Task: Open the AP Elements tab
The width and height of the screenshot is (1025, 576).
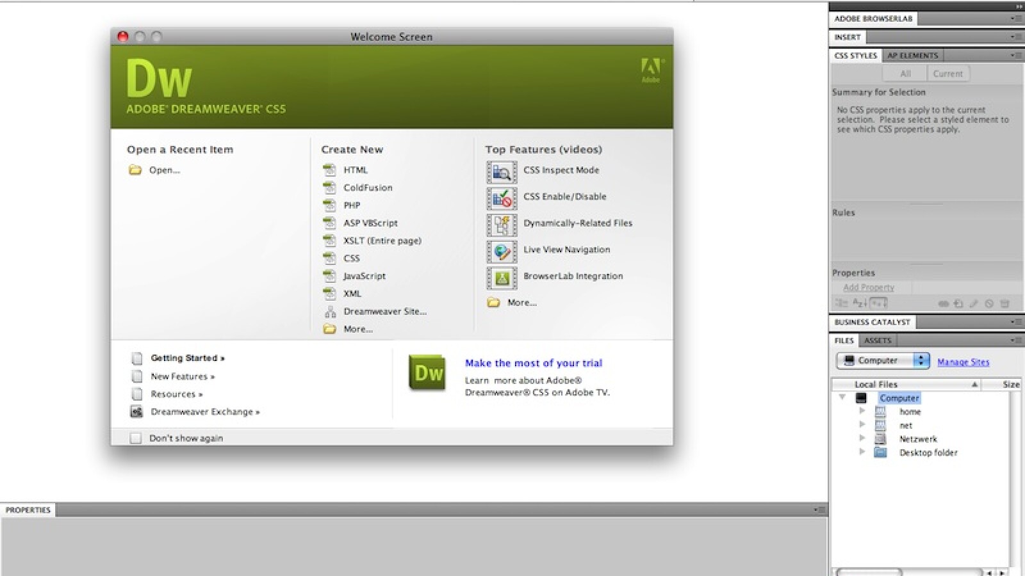Action: 912,55
